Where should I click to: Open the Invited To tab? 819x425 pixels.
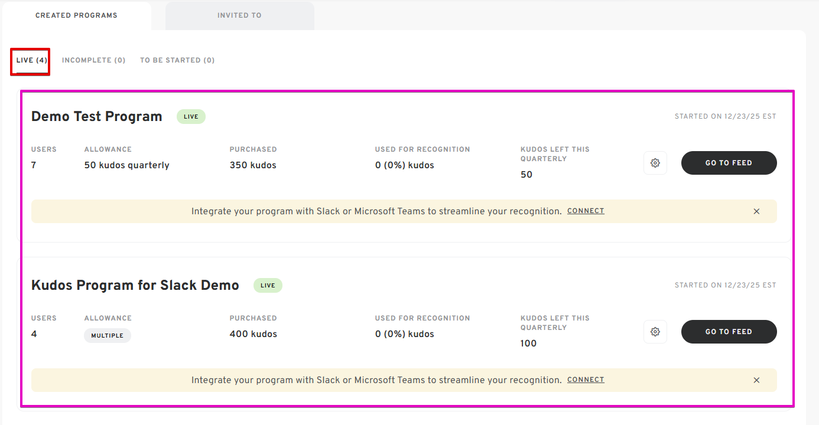[239, 15]
